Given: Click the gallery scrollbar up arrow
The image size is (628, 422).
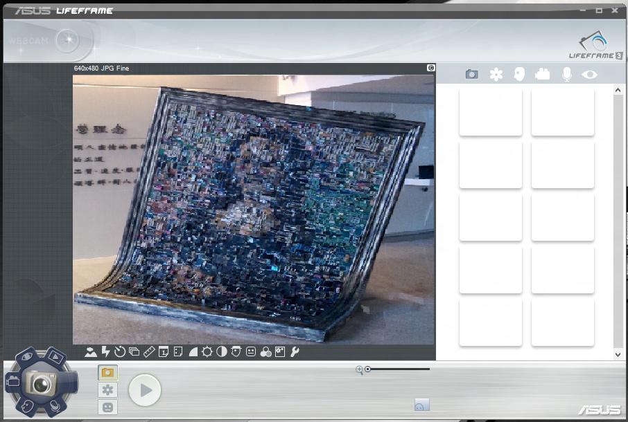Looking at the screenshot, I should pos(618,91).
